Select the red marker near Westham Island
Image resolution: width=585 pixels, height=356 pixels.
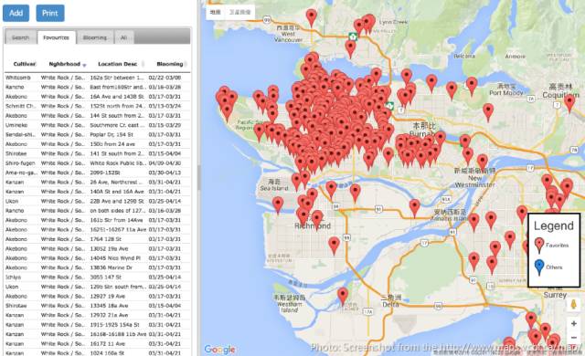click(x=343, y=297)
